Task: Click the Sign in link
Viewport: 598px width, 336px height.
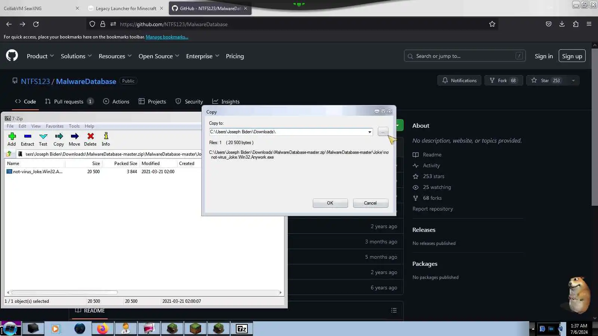Action: click(x=543, y=56)
